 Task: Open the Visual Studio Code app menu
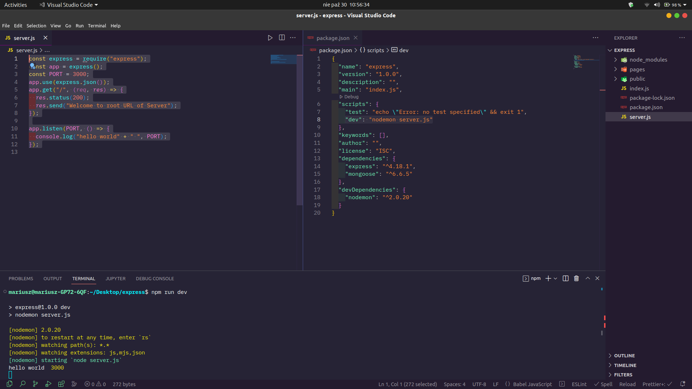click(x=69, y=5)
